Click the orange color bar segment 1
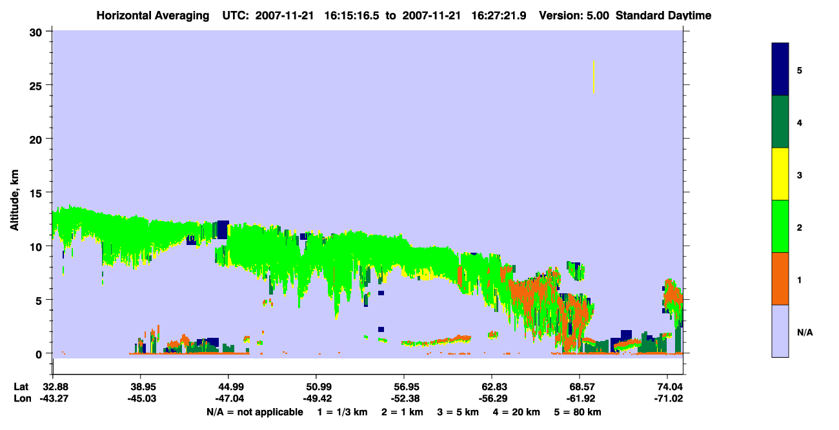Viewport: 839px width, 430px height. pyautogui.click(x=780, y=279)
